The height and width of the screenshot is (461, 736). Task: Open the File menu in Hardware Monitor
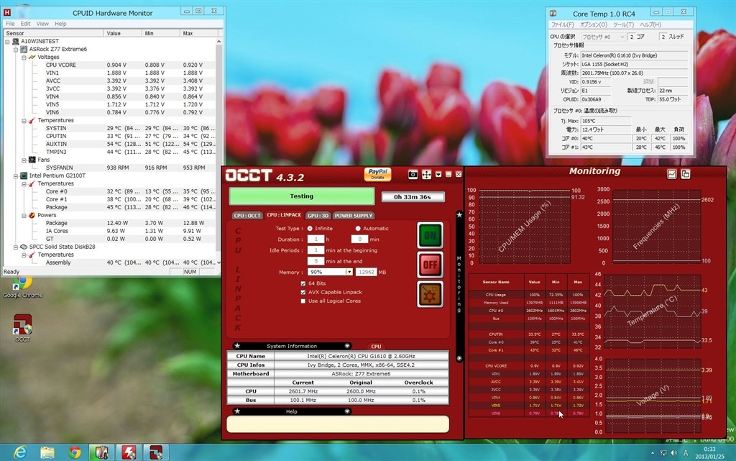coord(10,24)
